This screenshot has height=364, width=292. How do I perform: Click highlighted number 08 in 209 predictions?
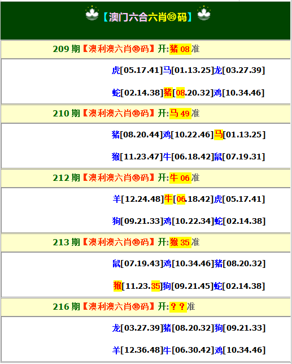(x=180, y=93)
